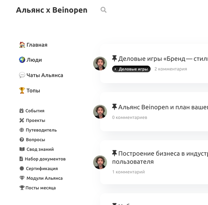Viewport: 208px width, 205px height.
Task: Click the gem icon for Модули Альянса
Action: pos(22,178)
